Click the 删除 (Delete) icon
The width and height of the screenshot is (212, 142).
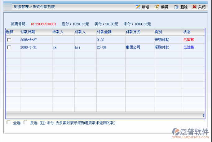[x=176, y=7]
